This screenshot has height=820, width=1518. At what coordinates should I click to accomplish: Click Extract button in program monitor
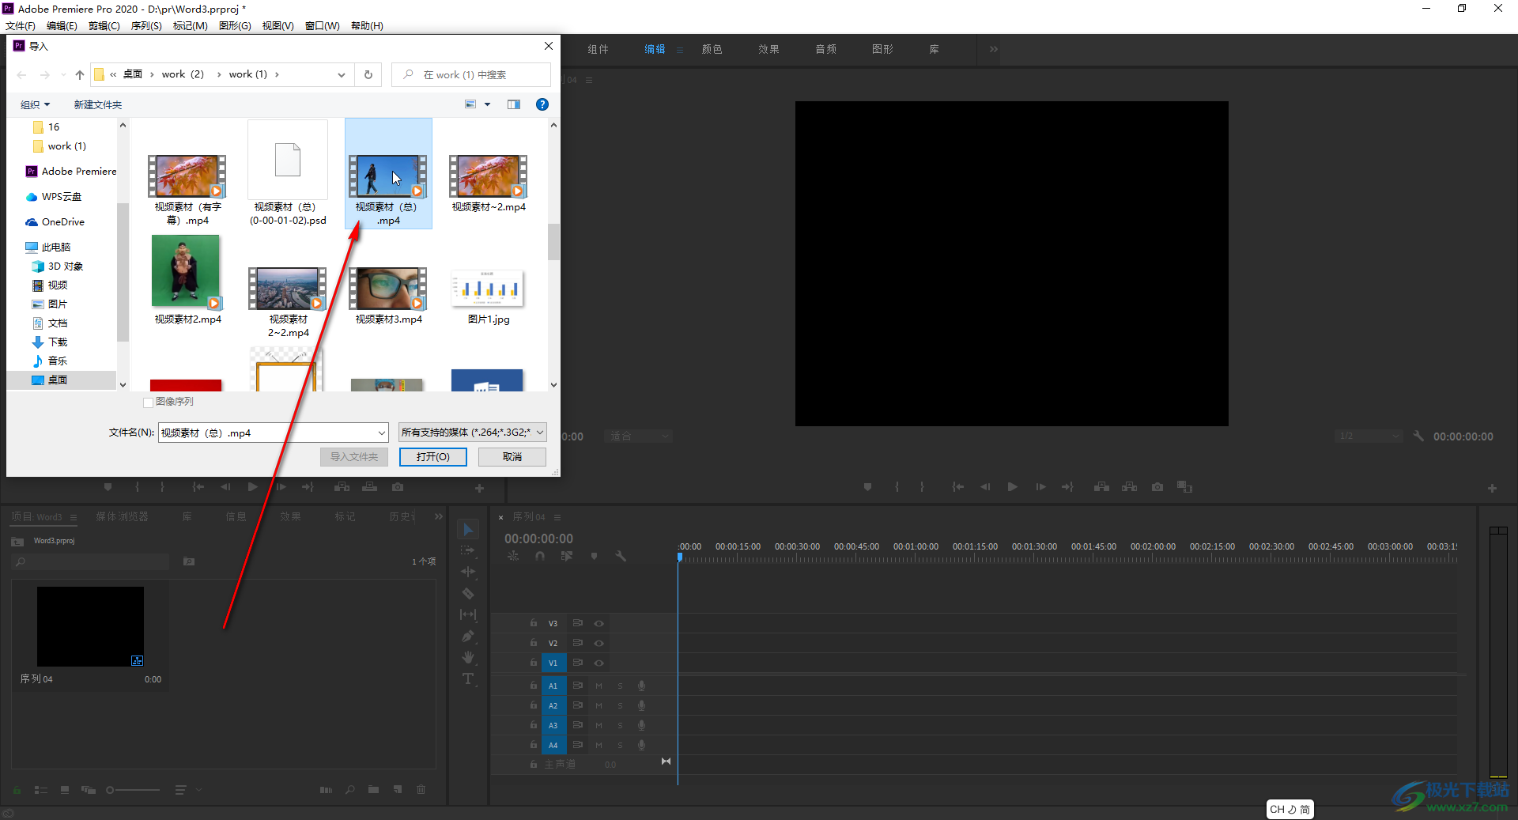point(1130,487)
